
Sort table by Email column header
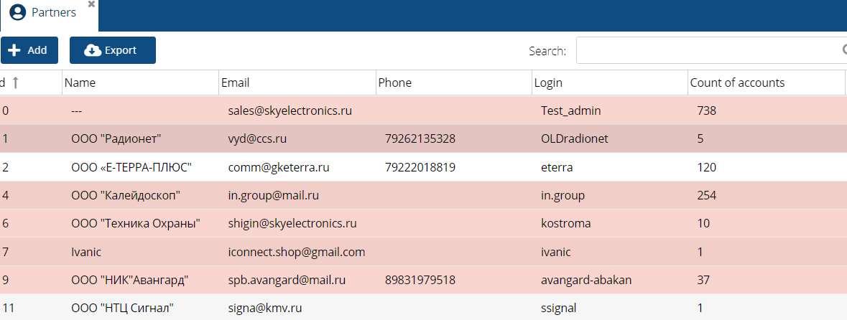coord(297,83)
